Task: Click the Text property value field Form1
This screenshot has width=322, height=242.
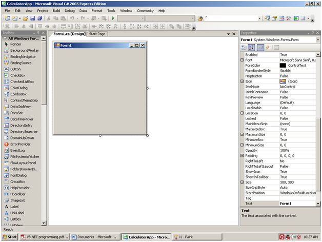Action: point(297,204)
